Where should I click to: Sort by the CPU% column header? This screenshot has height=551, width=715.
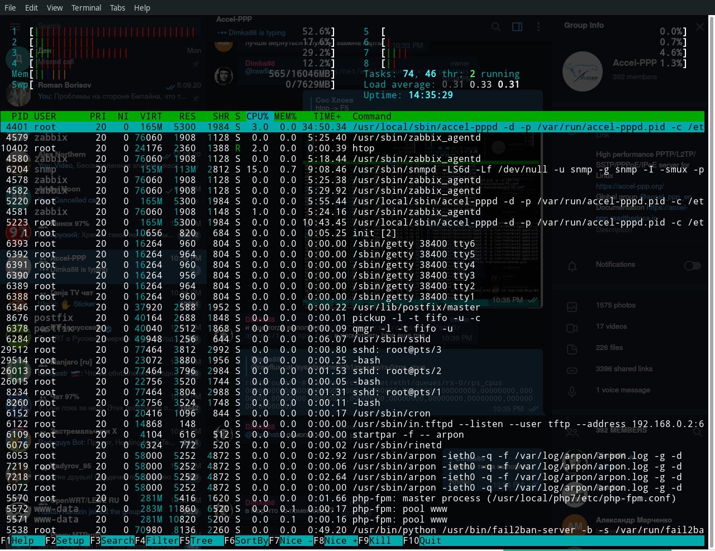click(258, 116)
